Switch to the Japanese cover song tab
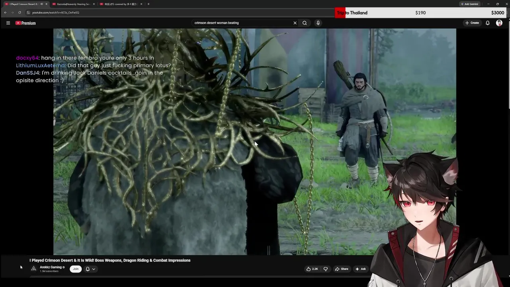 click(121, 4)
